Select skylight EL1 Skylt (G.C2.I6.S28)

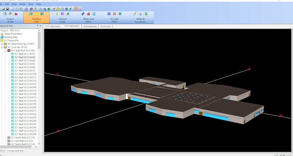[25, 134]
